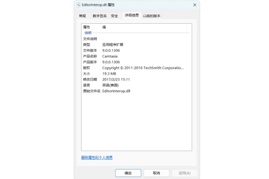Viewport: 269px width, 179px height.
Task: Click the 取消 button
Action: (156, 173)
